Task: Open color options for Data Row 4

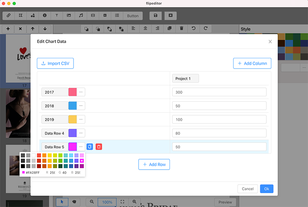Action: pyautogui.click(x=81, y=133)
